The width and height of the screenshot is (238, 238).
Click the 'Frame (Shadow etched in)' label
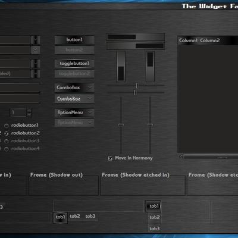click(136, 175)
